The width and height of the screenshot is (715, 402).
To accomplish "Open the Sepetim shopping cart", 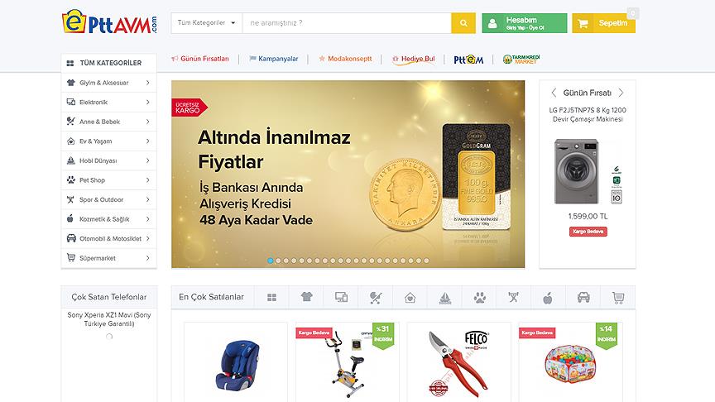I will pos(603,23).
